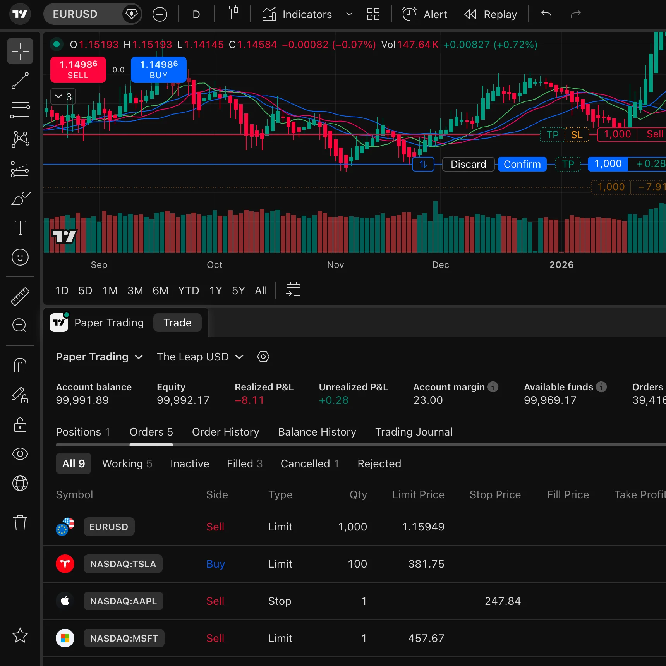Activate the zoom in tool

pos(20,326)
